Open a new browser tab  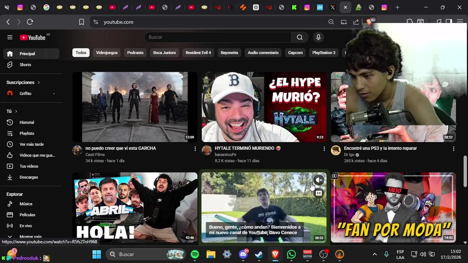click(397, 7)
